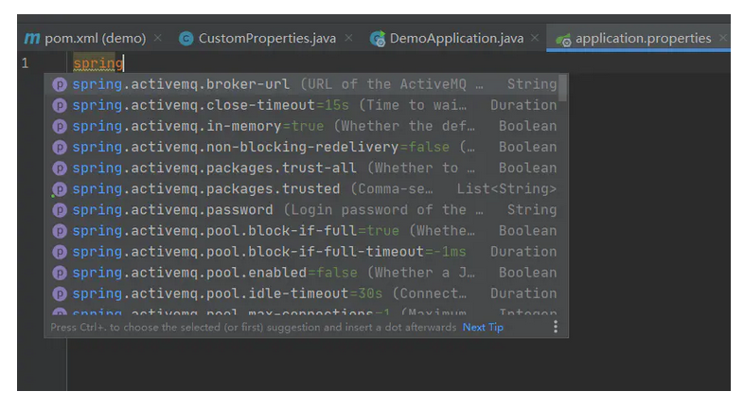Image resolution: width=744 pixels, height=409 pixels.
Task: Click the completion list scrollbar thumb
Action: [563, 88]
